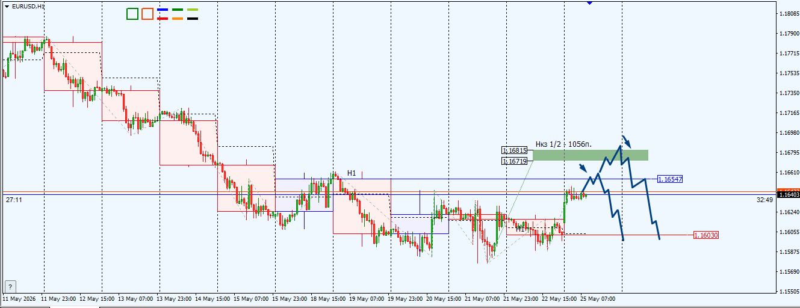Screen dimensions: 800x308
Task: Click the 1.15505 price scale value
Action: click(789, 291)
